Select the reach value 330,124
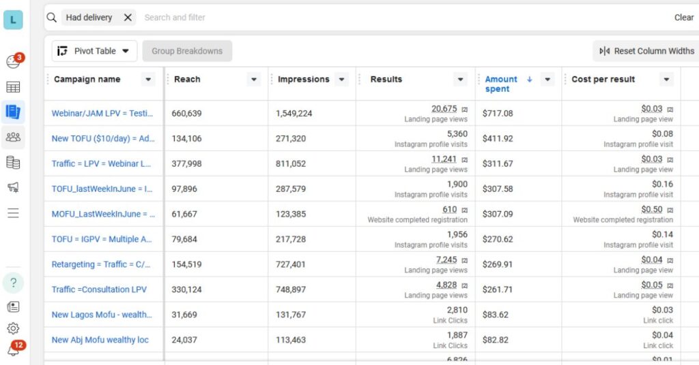Viewport: 699px width, 365px height. pyautogui.click(x=187, y=289)
